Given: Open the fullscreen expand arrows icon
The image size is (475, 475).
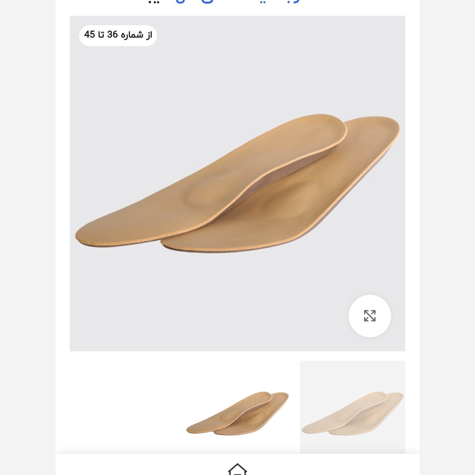Looking at the screenshot, I should click(x=370, y=316).
